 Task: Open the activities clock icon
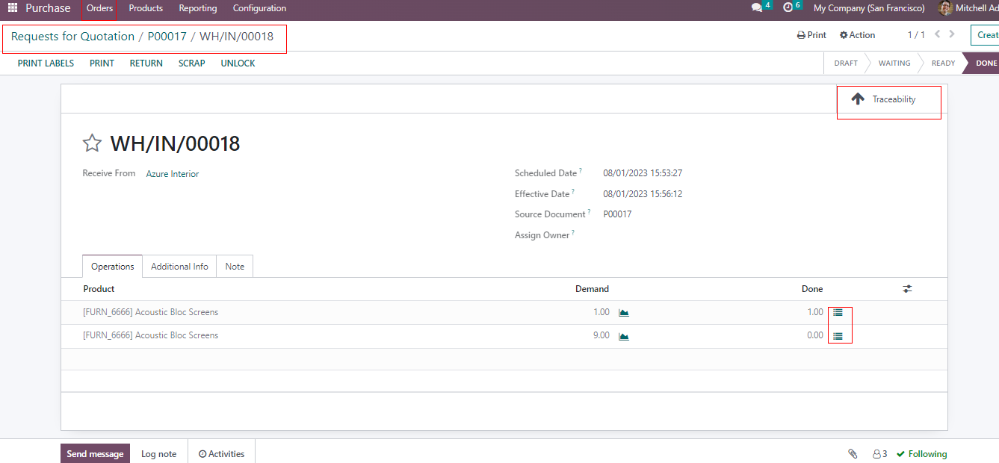[788, 8]
